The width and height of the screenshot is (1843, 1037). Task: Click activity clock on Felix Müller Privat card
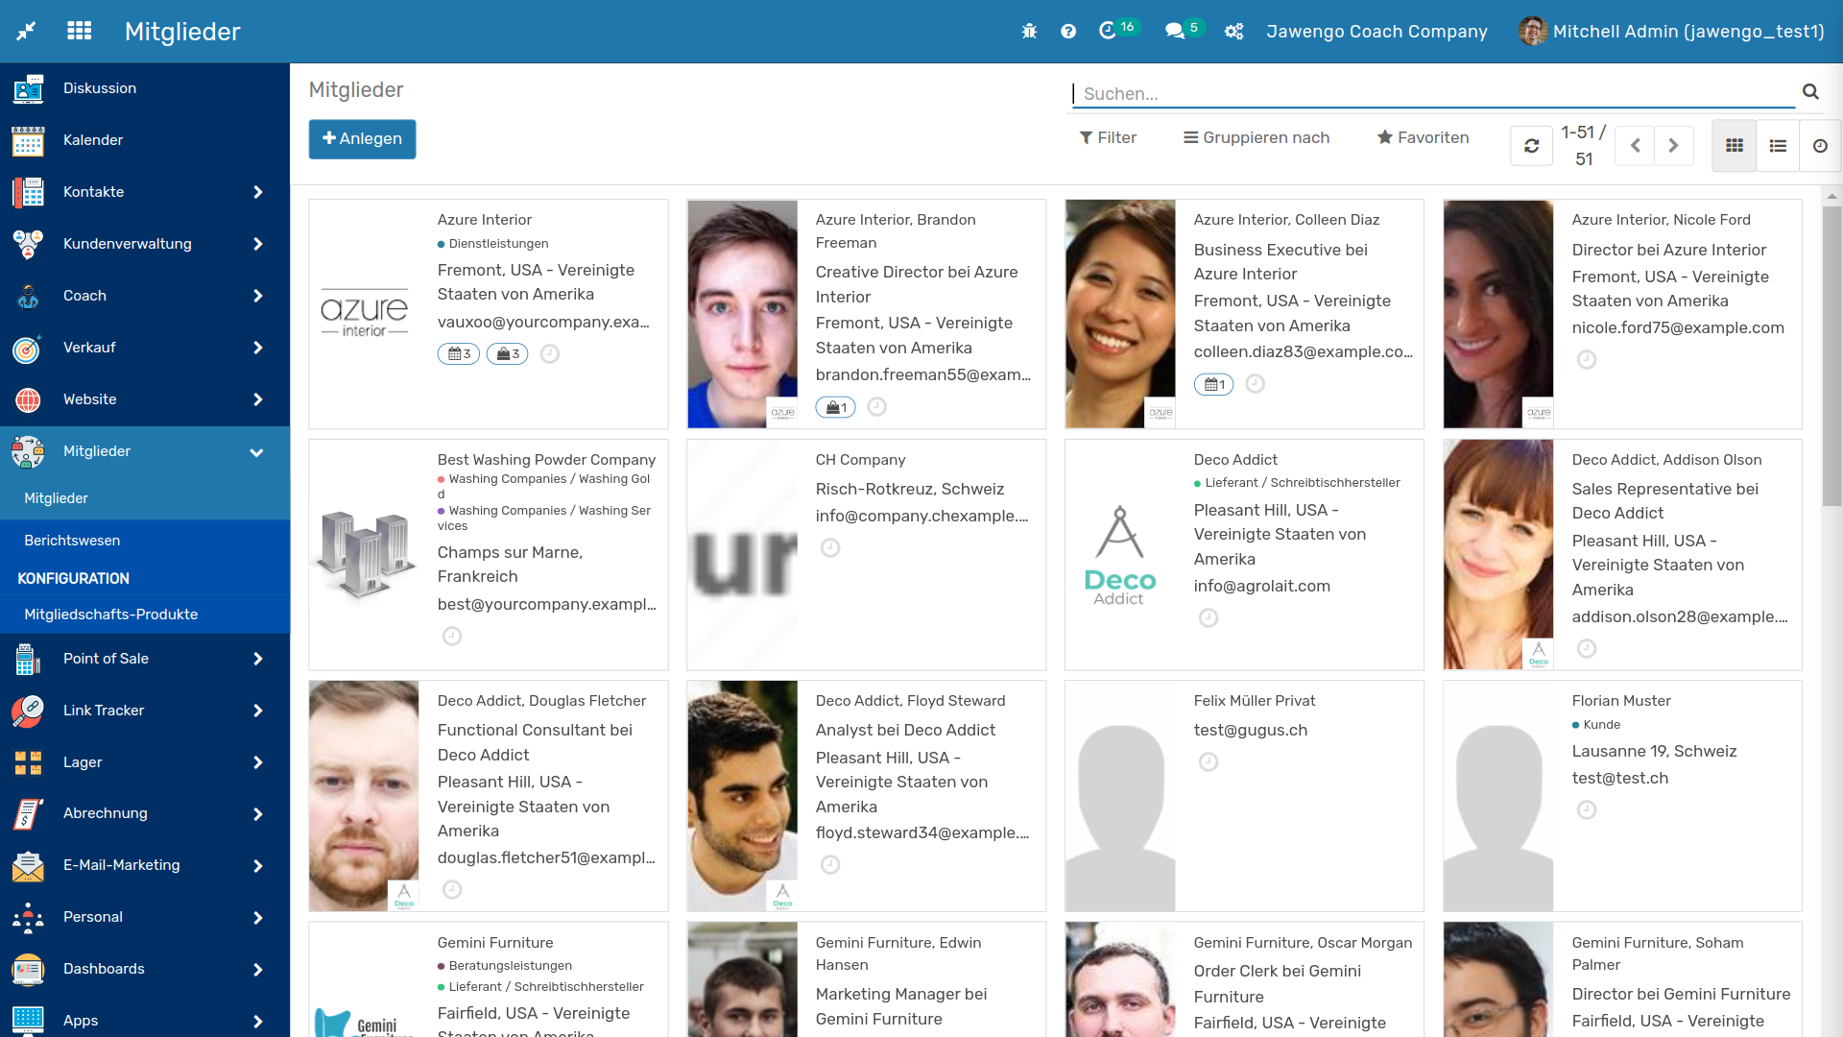(x=1209, y=762)
